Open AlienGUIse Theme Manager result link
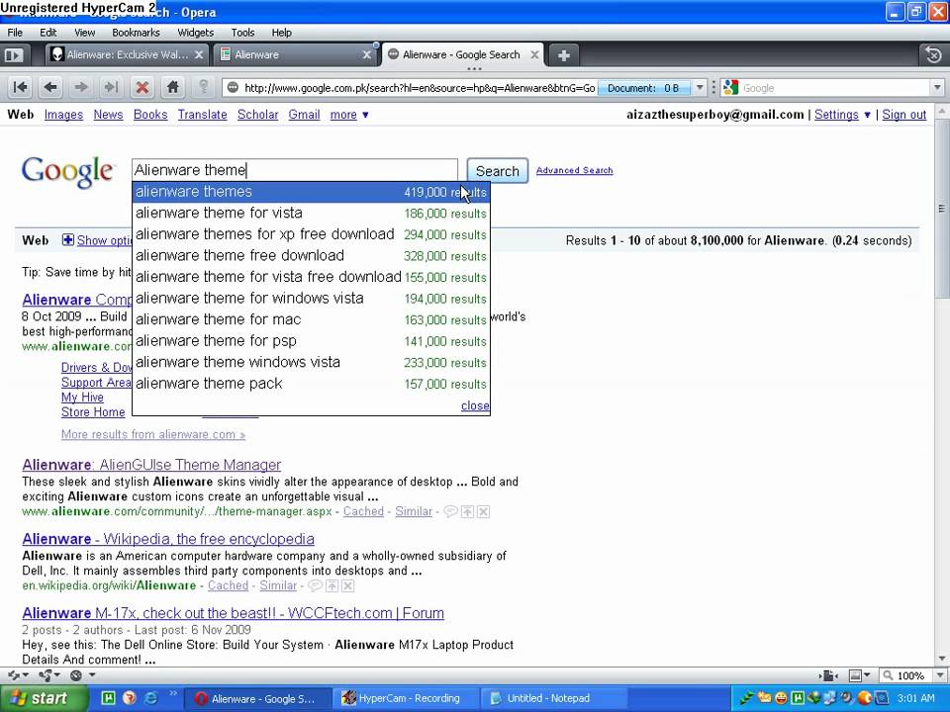The width and height of the screenshot is (950, 712). click(x=151, y=465)
